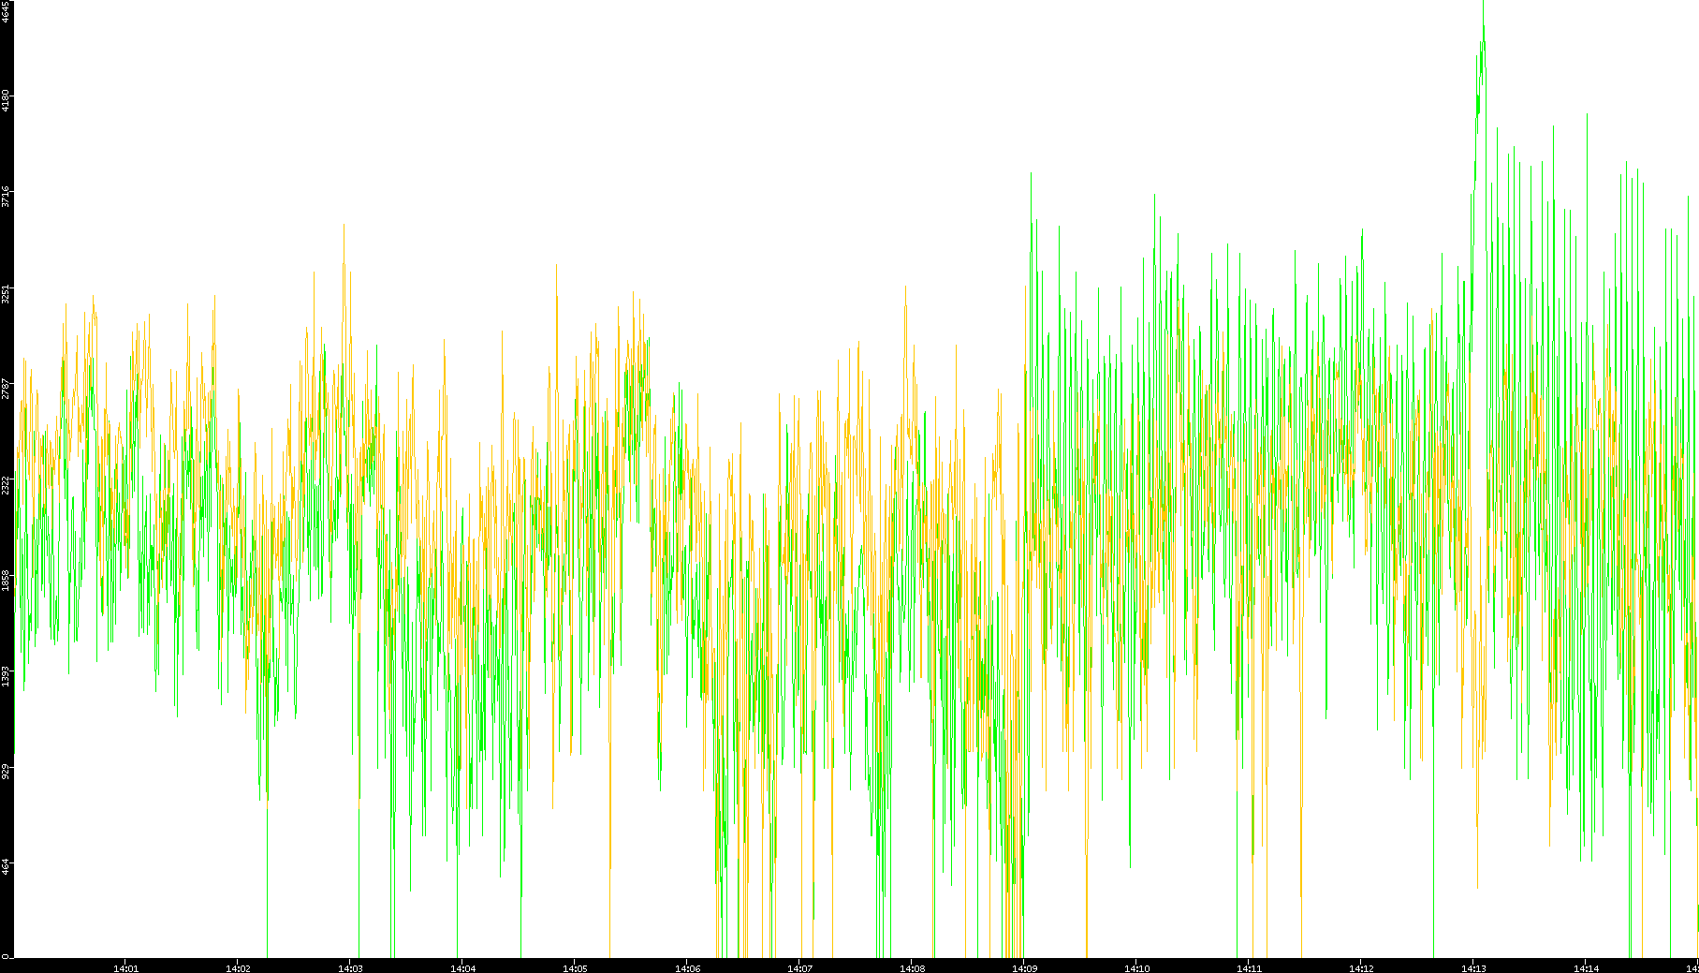Select the 14:04 label on the time axis
The width and height of the screenshot is (1699, 973).
462,968
